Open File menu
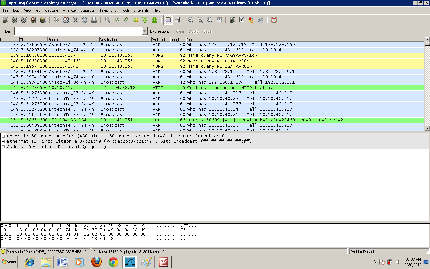 6,10
